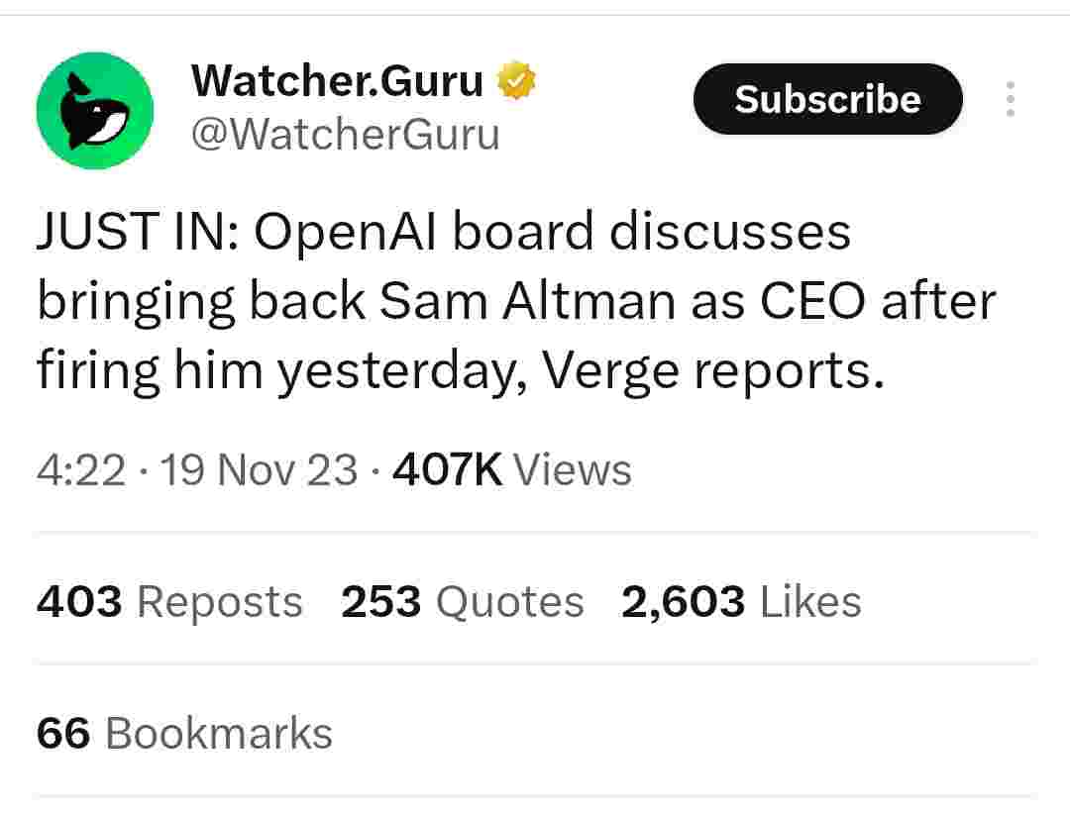Image resolution: width=1070 pixels, height=815 pixels.
Task: Show the 403 Reposts list
Action: (169, 602)
